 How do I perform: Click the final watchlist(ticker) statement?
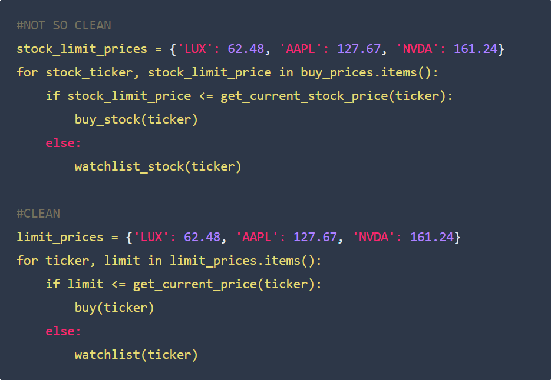(136, 355)
